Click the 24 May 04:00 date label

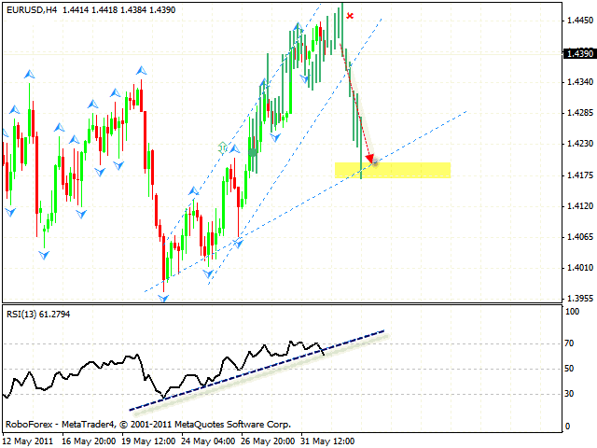[208, 441]
